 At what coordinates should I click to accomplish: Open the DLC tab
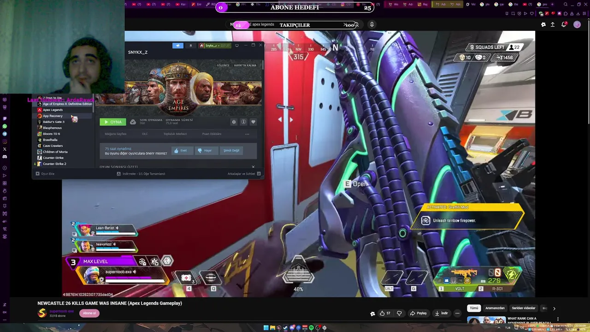click(145, 134)
